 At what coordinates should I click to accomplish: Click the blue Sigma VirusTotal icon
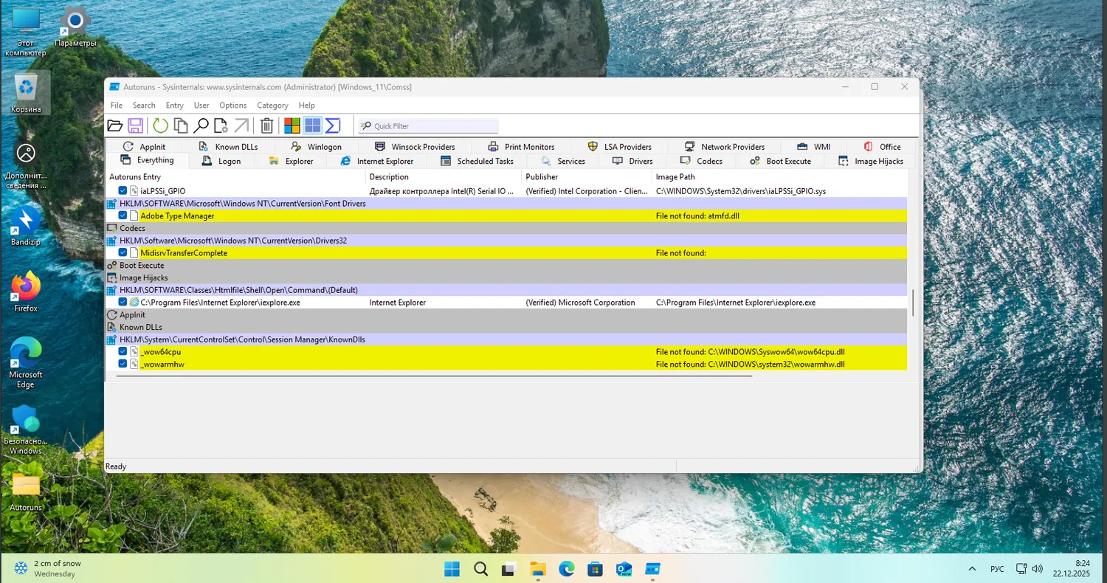pos(333,125)
